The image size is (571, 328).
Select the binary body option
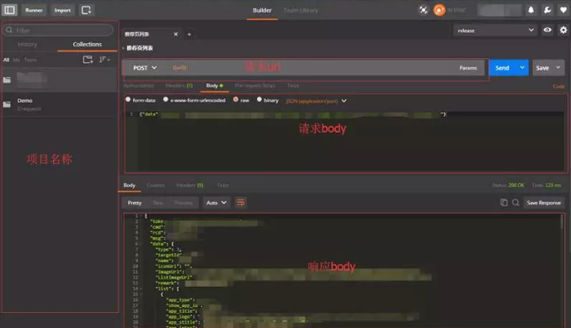pyautogui.click(x=268, y=100)
